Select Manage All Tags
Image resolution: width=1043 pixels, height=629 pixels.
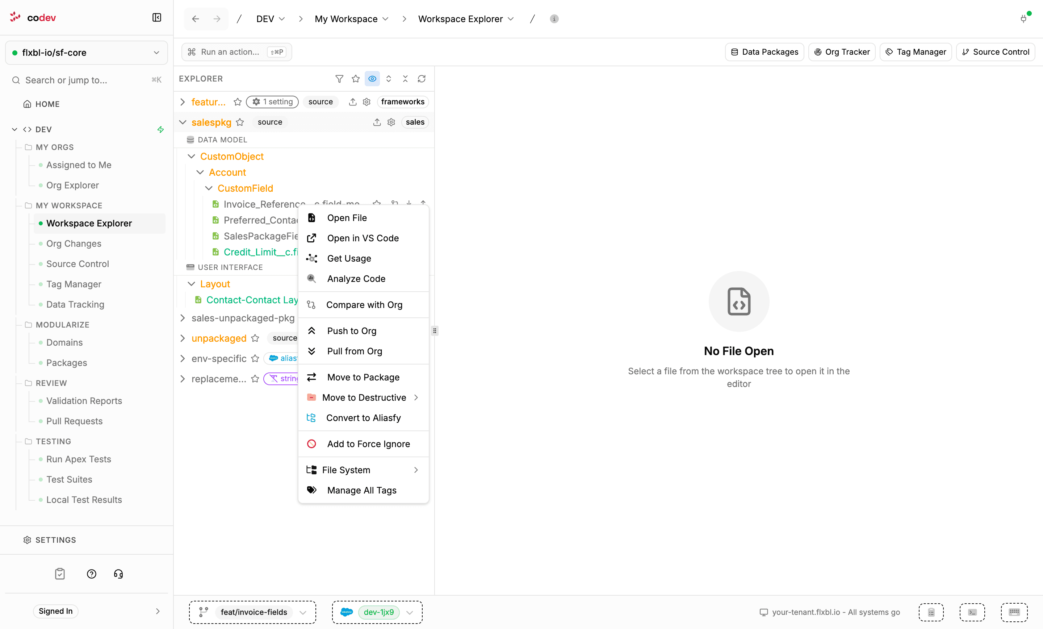[x=364, y=490]
